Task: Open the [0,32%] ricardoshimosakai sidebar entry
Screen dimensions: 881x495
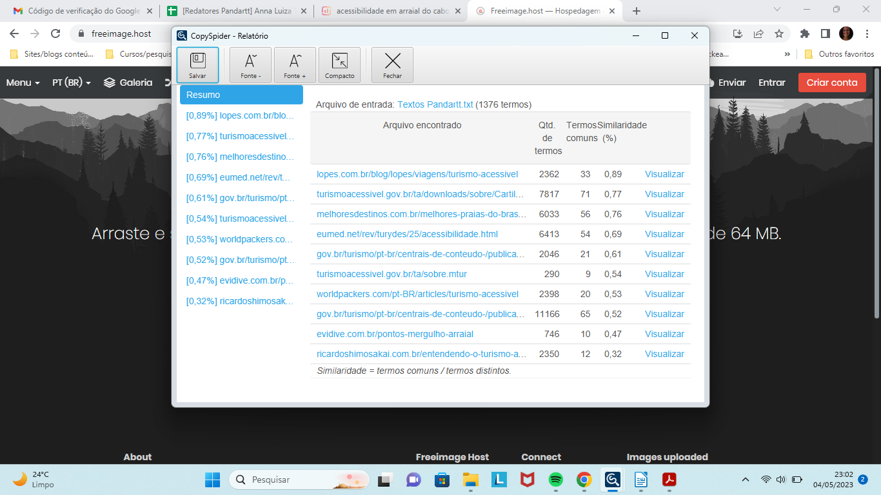Action: tap(240, 301)
